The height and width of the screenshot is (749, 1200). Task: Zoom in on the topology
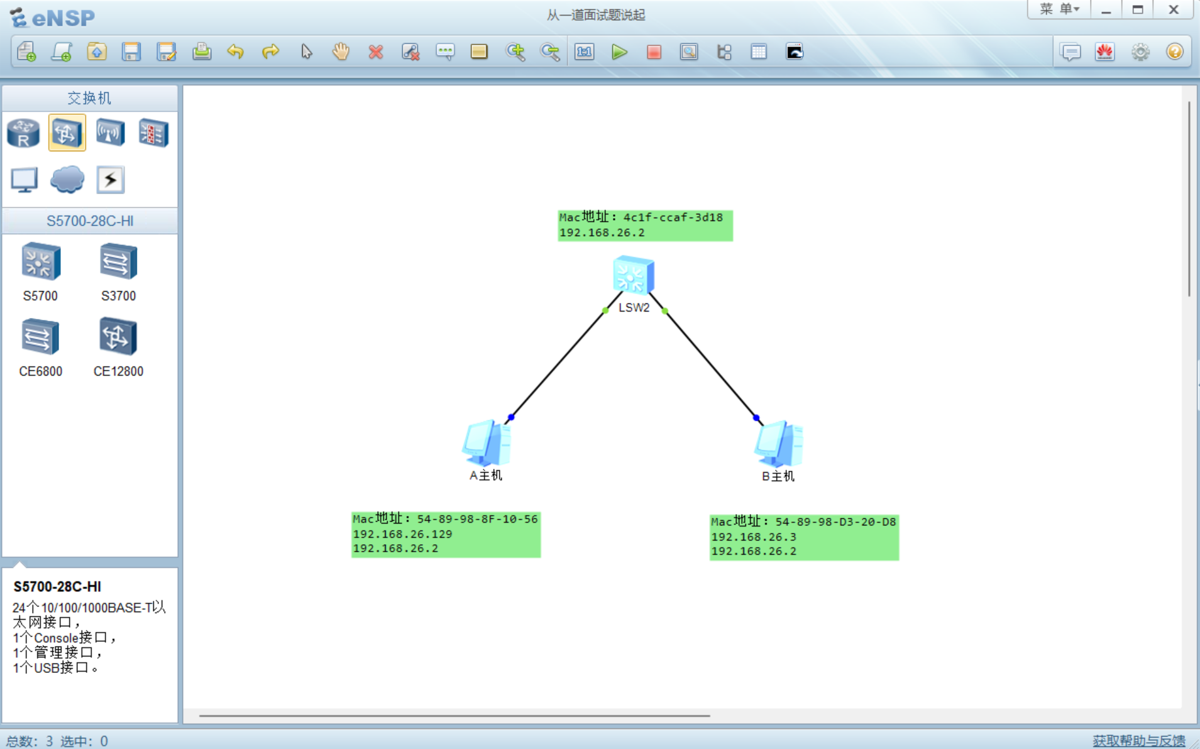515,52
